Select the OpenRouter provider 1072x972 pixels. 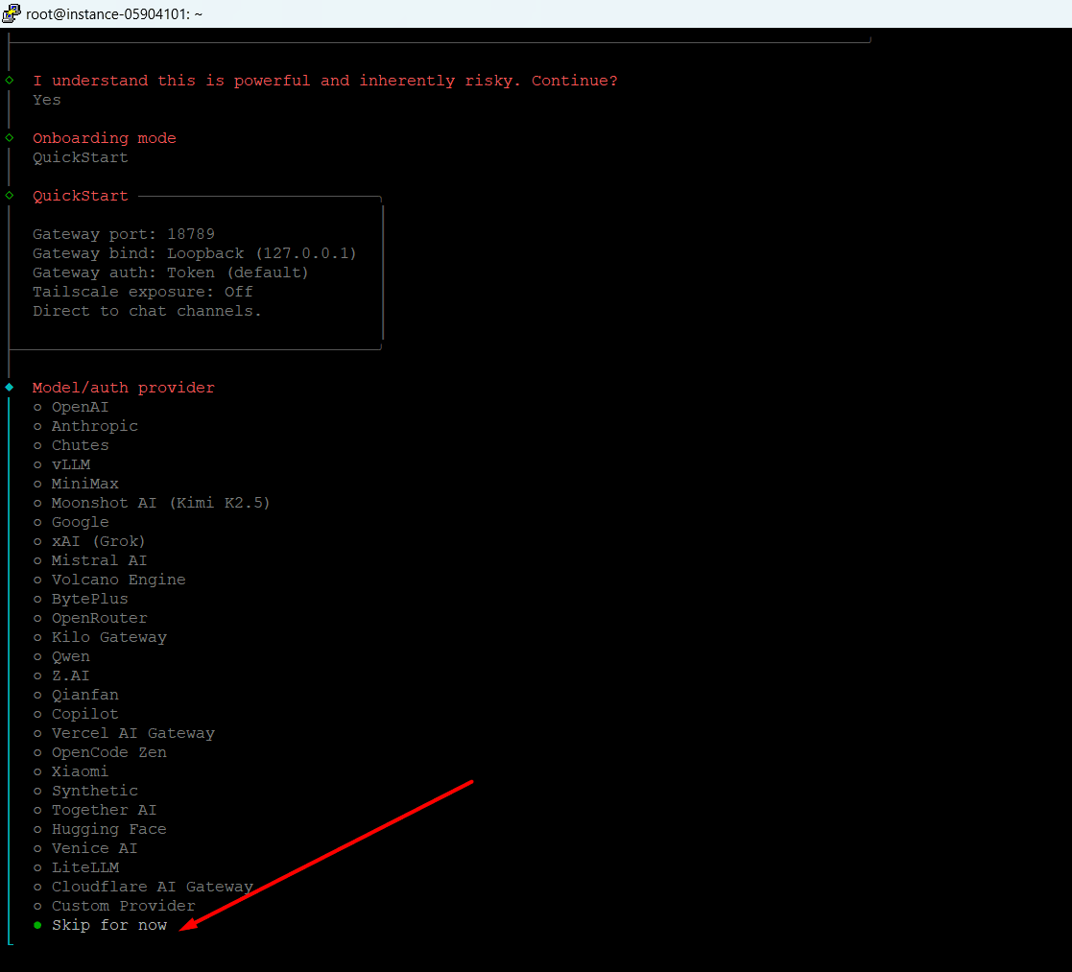click(x=99, y=618)
